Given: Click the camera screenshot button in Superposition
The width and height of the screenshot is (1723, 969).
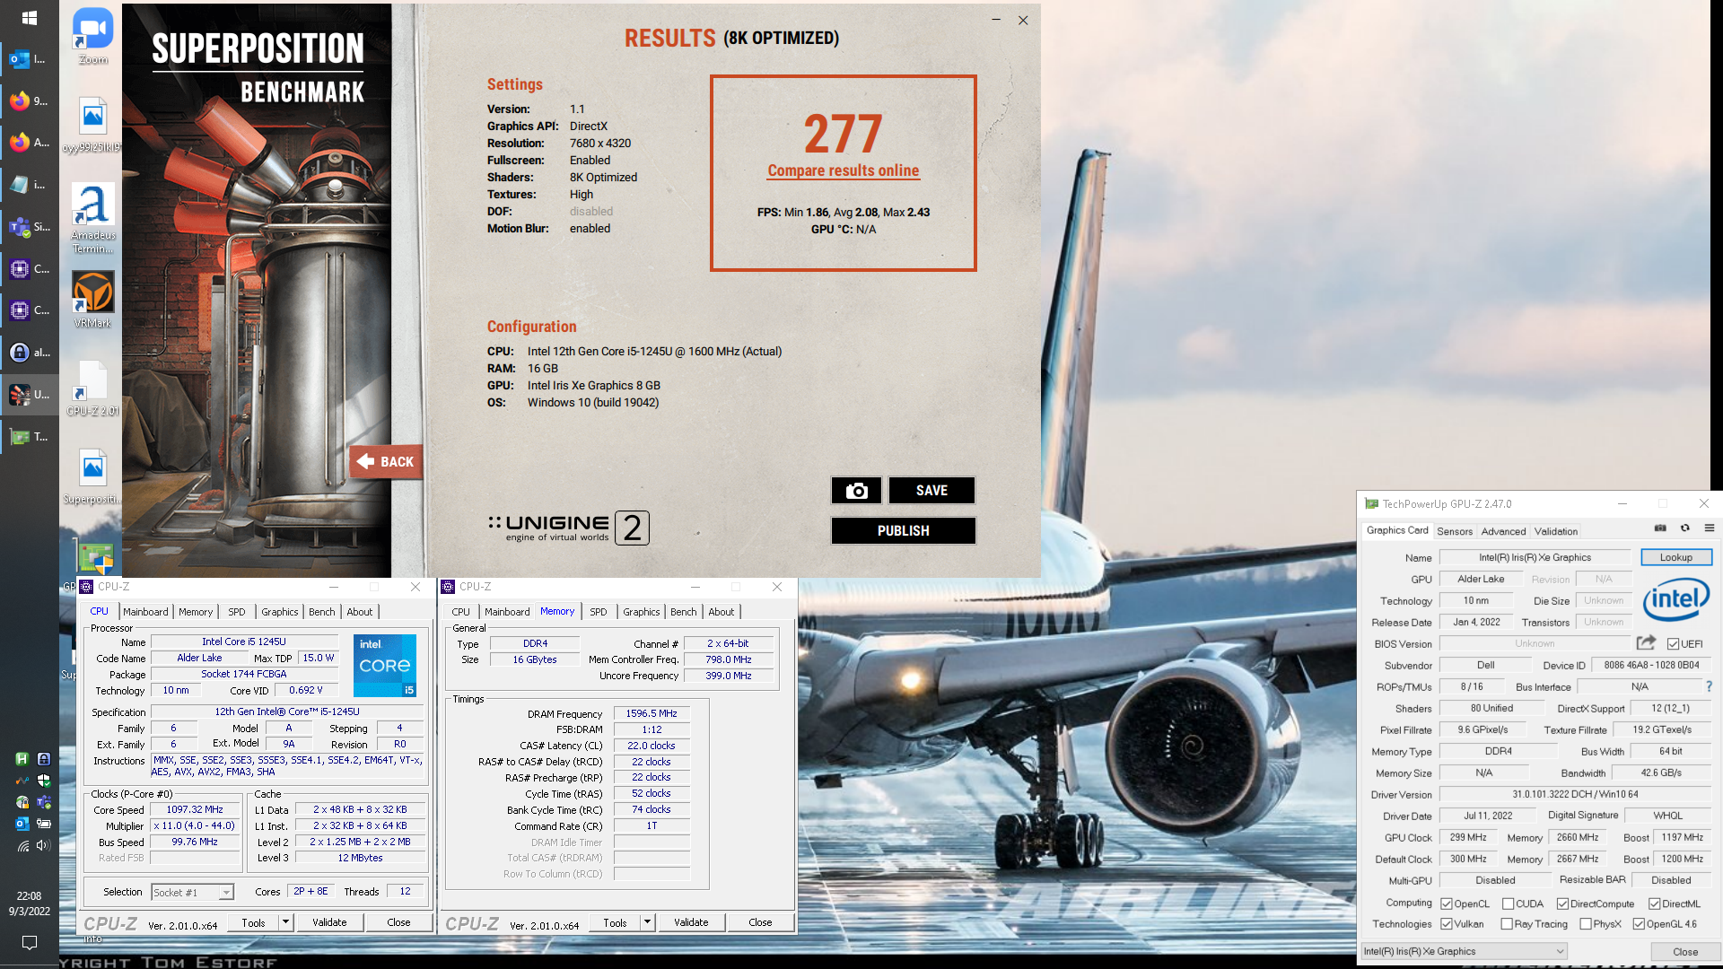Looking at the screenshot, I should (856, 490).
